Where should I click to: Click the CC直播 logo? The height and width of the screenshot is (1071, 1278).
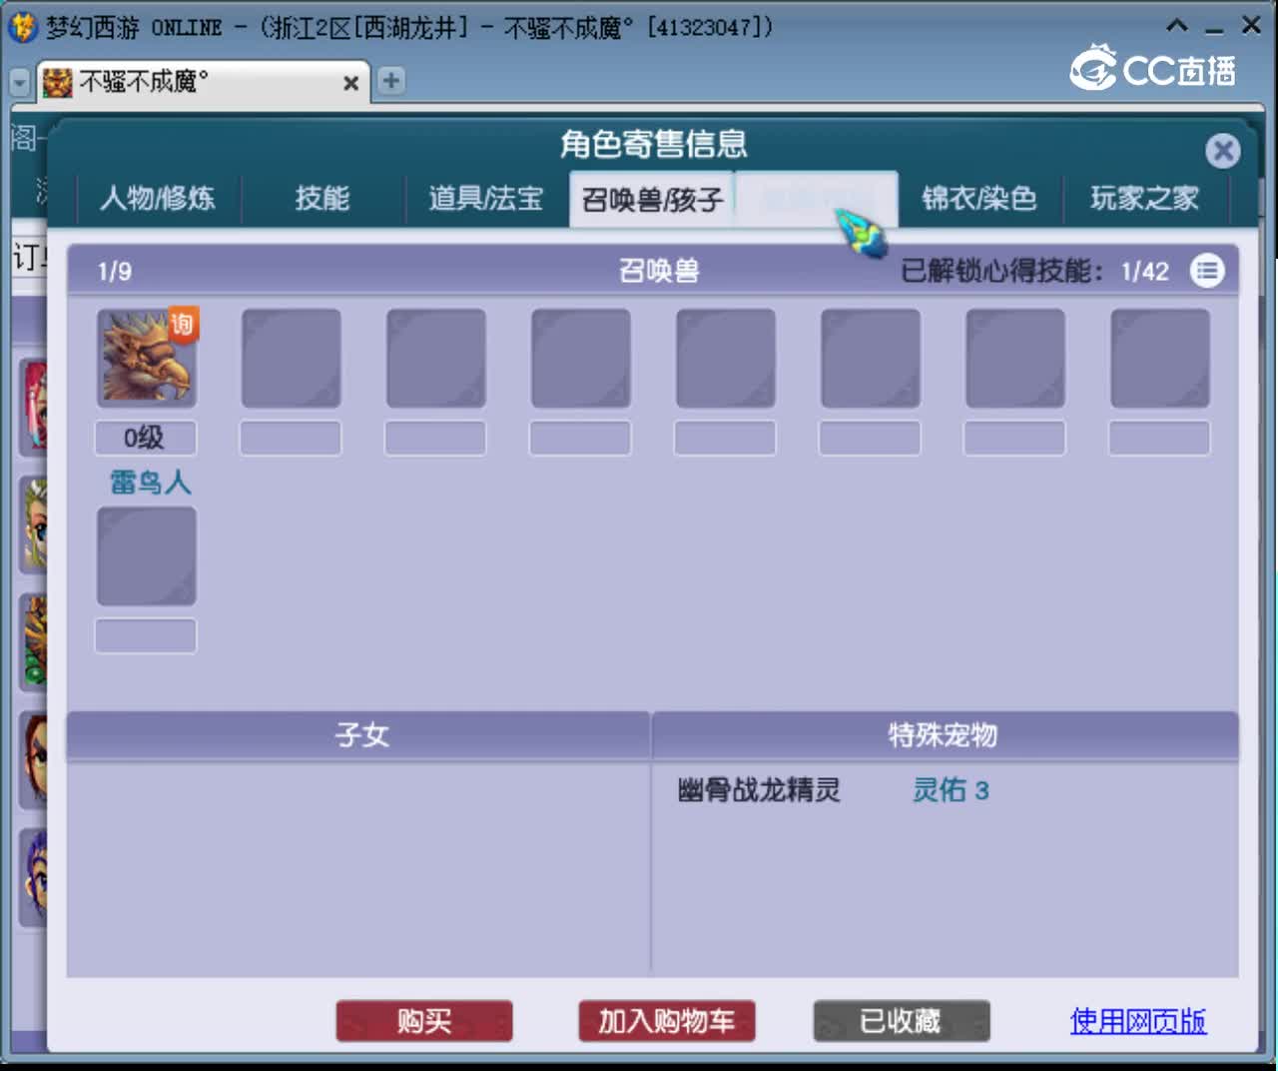click(1153, 68)
